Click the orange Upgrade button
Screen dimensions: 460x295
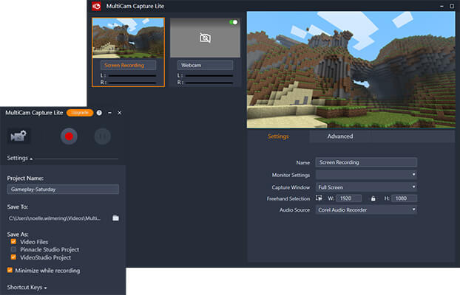[x=80, y=113]
